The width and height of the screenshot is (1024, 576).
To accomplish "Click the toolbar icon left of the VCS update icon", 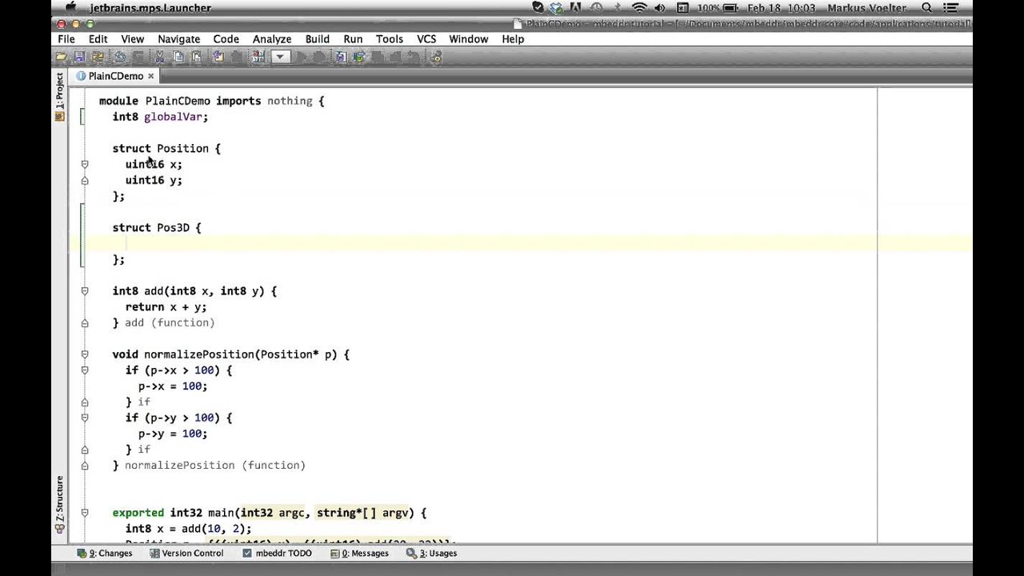I will [341, 57].
